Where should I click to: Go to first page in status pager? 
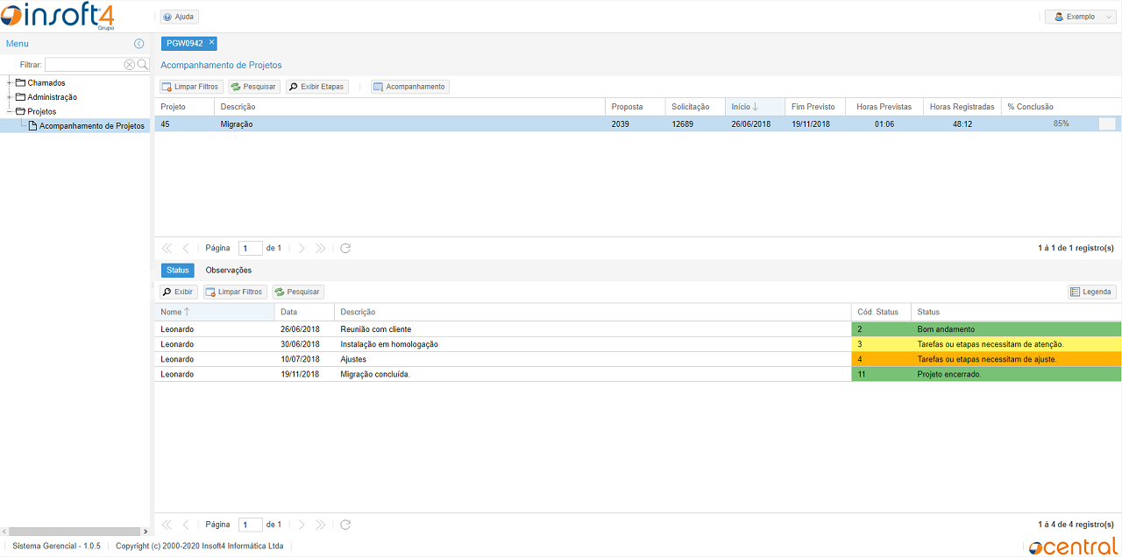[167, 525]
